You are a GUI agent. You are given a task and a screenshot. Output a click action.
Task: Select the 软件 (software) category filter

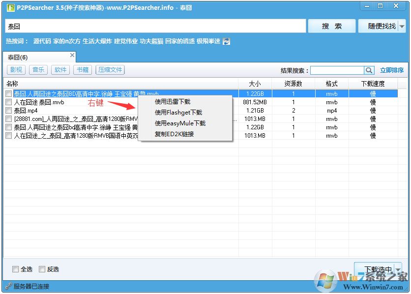[x=60, y=70]
